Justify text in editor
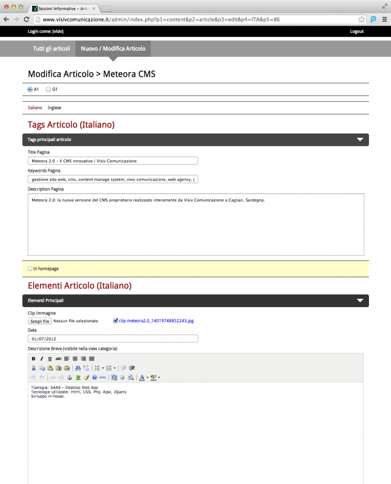The height and width of the screenshot is (484, 391). click(x=92, y=359)
